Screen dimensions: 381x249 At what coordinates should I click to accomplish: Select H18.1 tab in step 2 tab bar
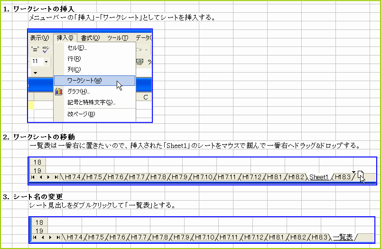(x=275, y=177)
